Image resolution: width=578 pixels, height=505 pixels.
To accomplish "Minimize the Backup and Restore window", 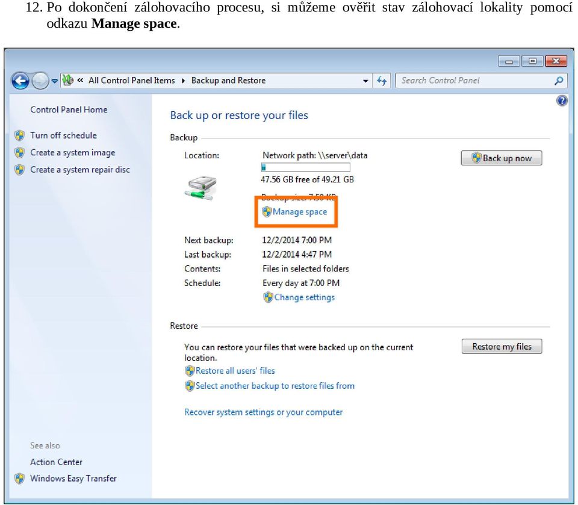I will (509, 61).
